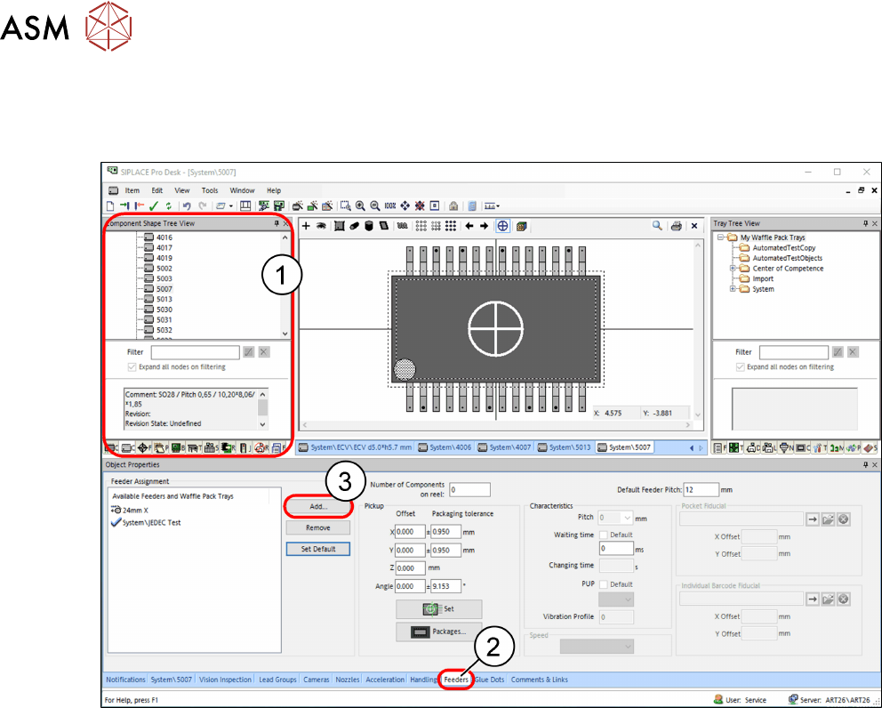The image size is (882, 708).
Task: Open the Item menu
Action: point(132,190)
